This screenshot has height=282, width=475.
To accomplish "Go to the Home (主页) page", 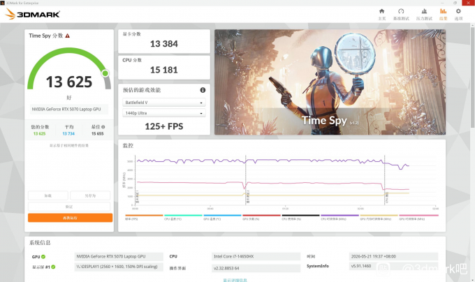I will tap(381, 14).
